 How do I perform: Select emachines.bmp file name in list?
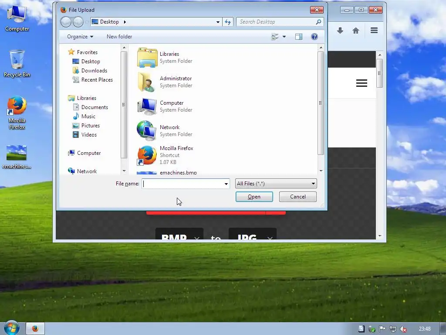coord(178,172)
